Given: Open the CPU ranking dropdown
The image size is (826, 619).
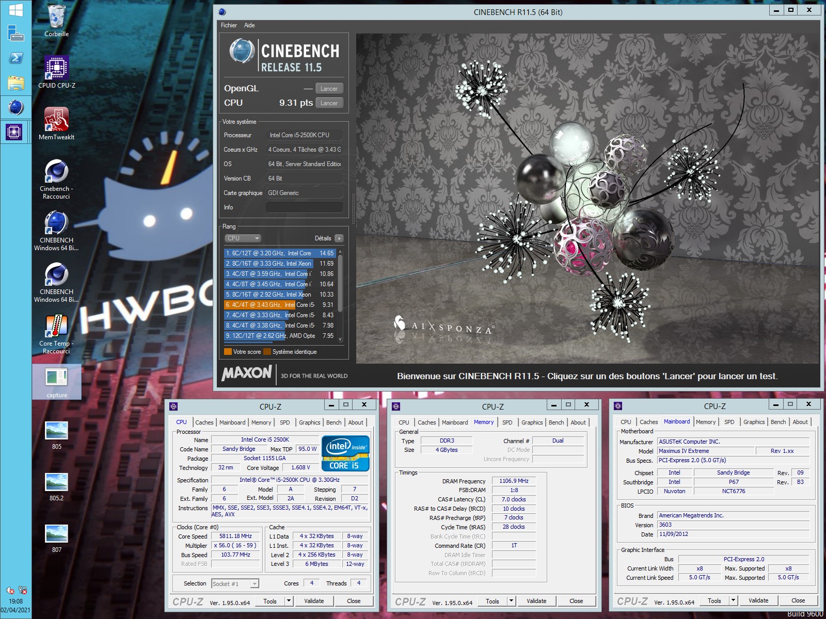Looking at the screenshot, I should click(x=243, y=238).
